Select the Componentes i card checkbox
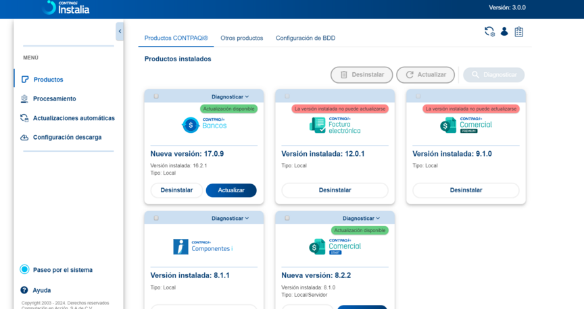This screenshot has height=309, width=584. pyautogui.click(x=156, y=219)
